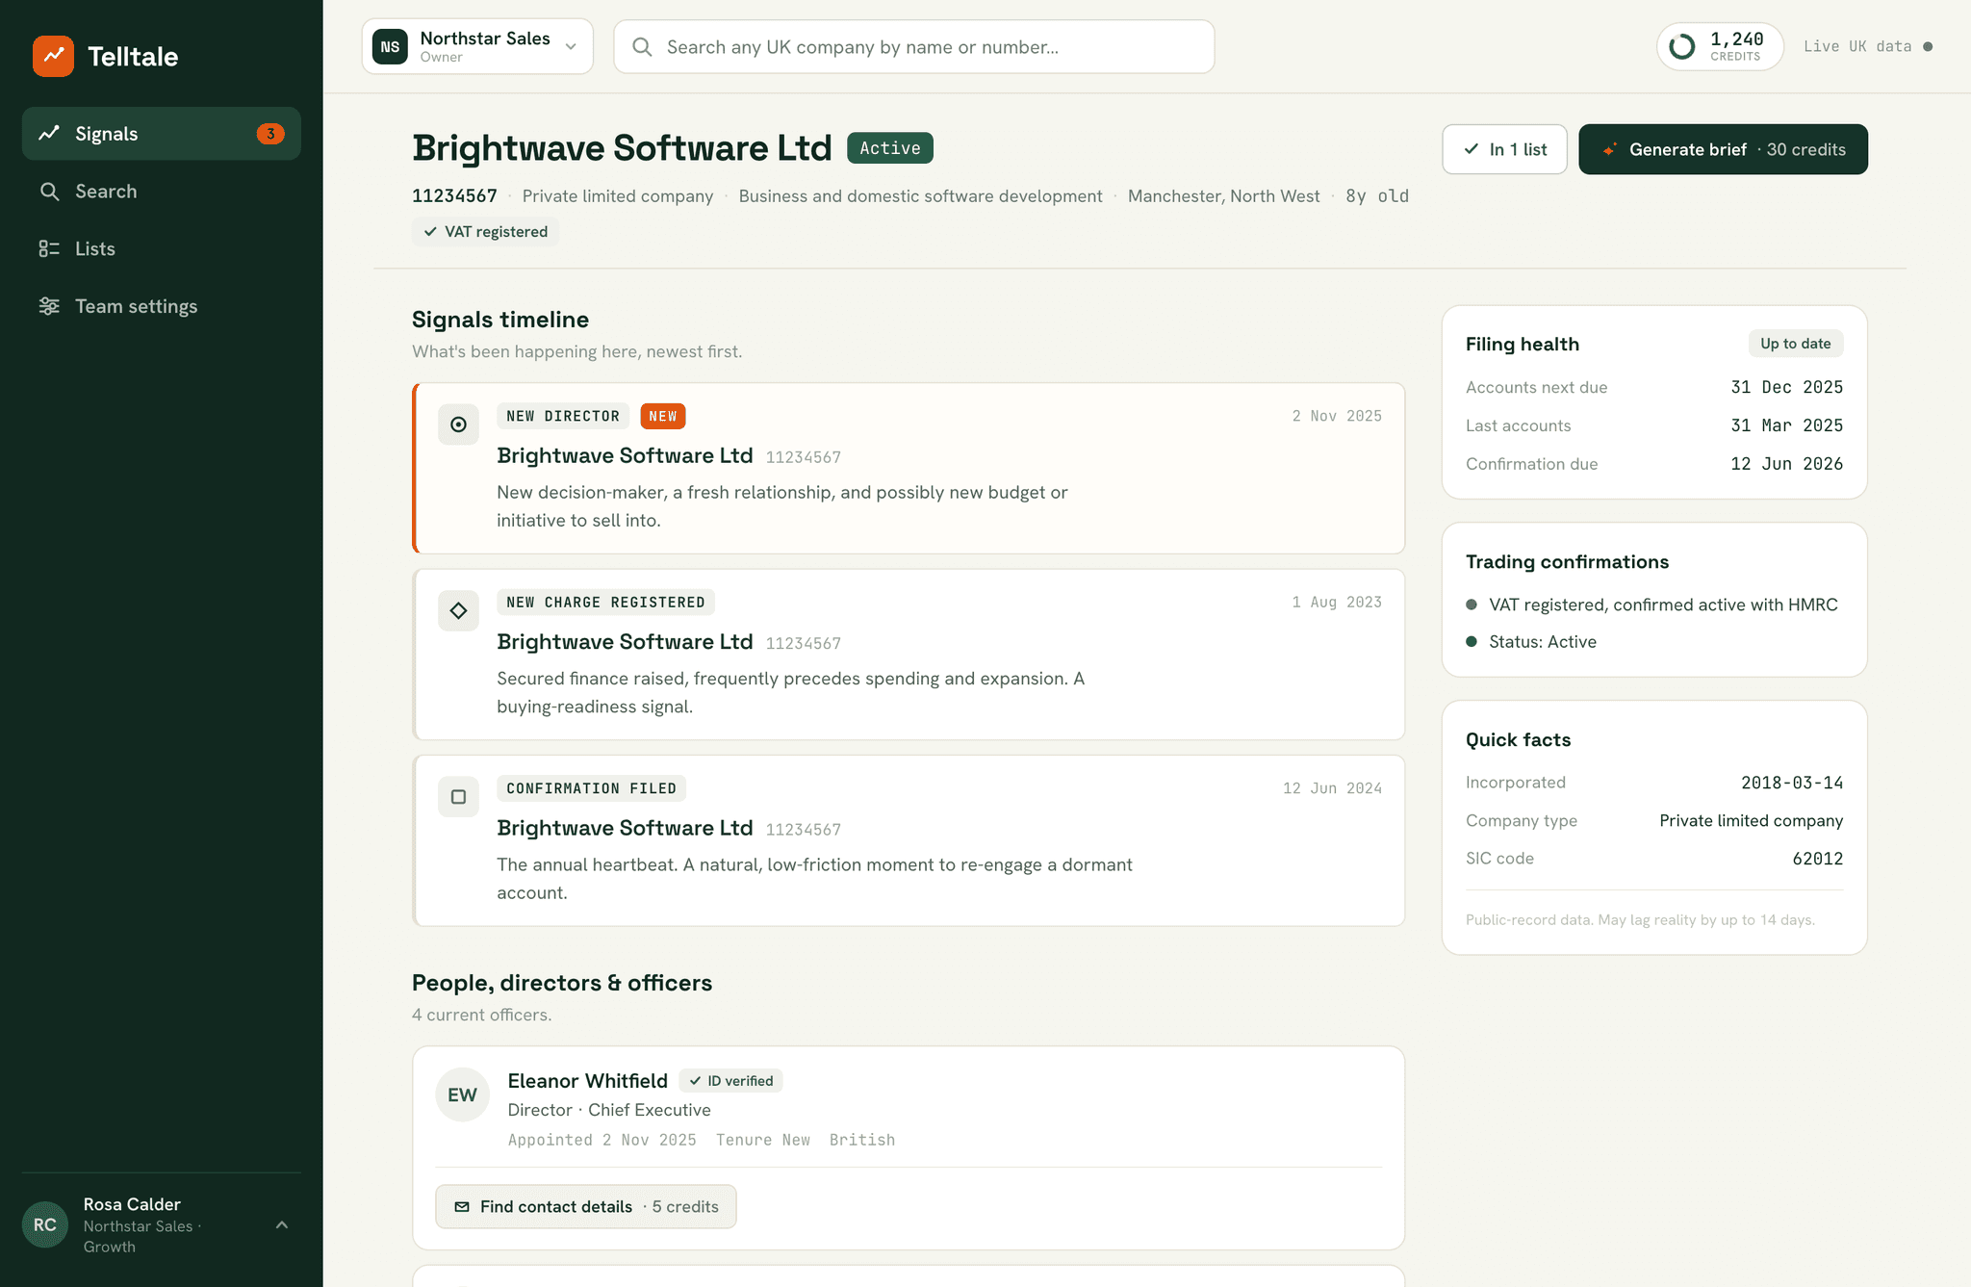Image resolution: width=1971 pixels, height=1287 pixels.
Task: Click the sparkle icon on Generate brief
Action: click(x=1609, y=149)
